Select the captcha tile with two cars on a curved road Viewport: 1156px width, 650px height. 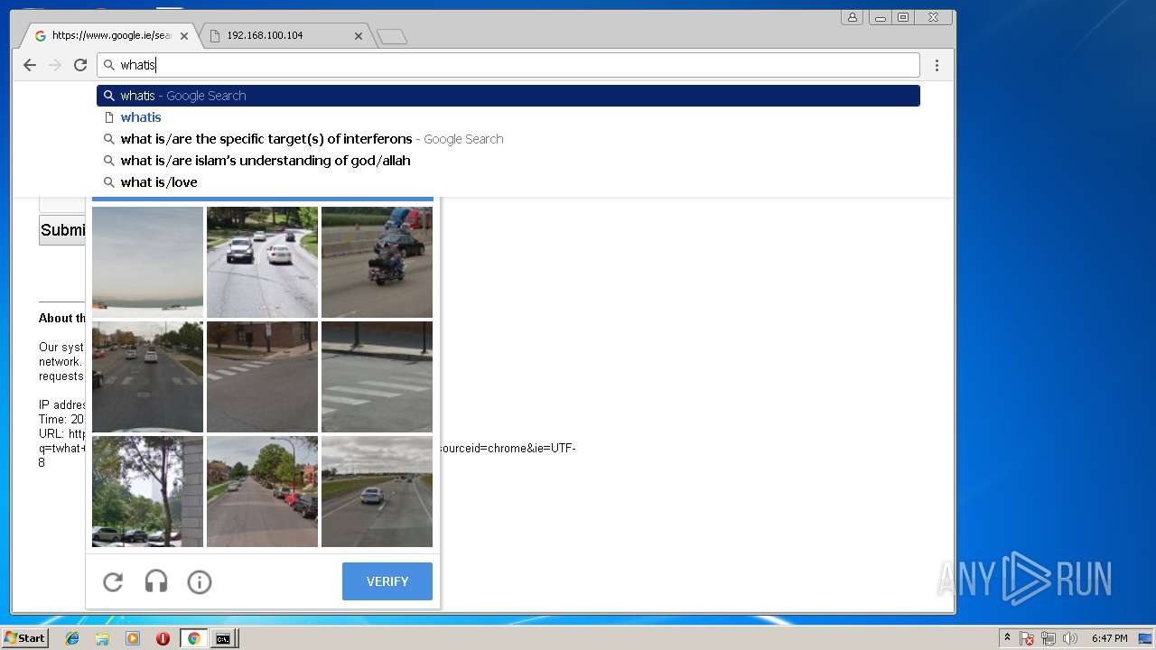262,262
